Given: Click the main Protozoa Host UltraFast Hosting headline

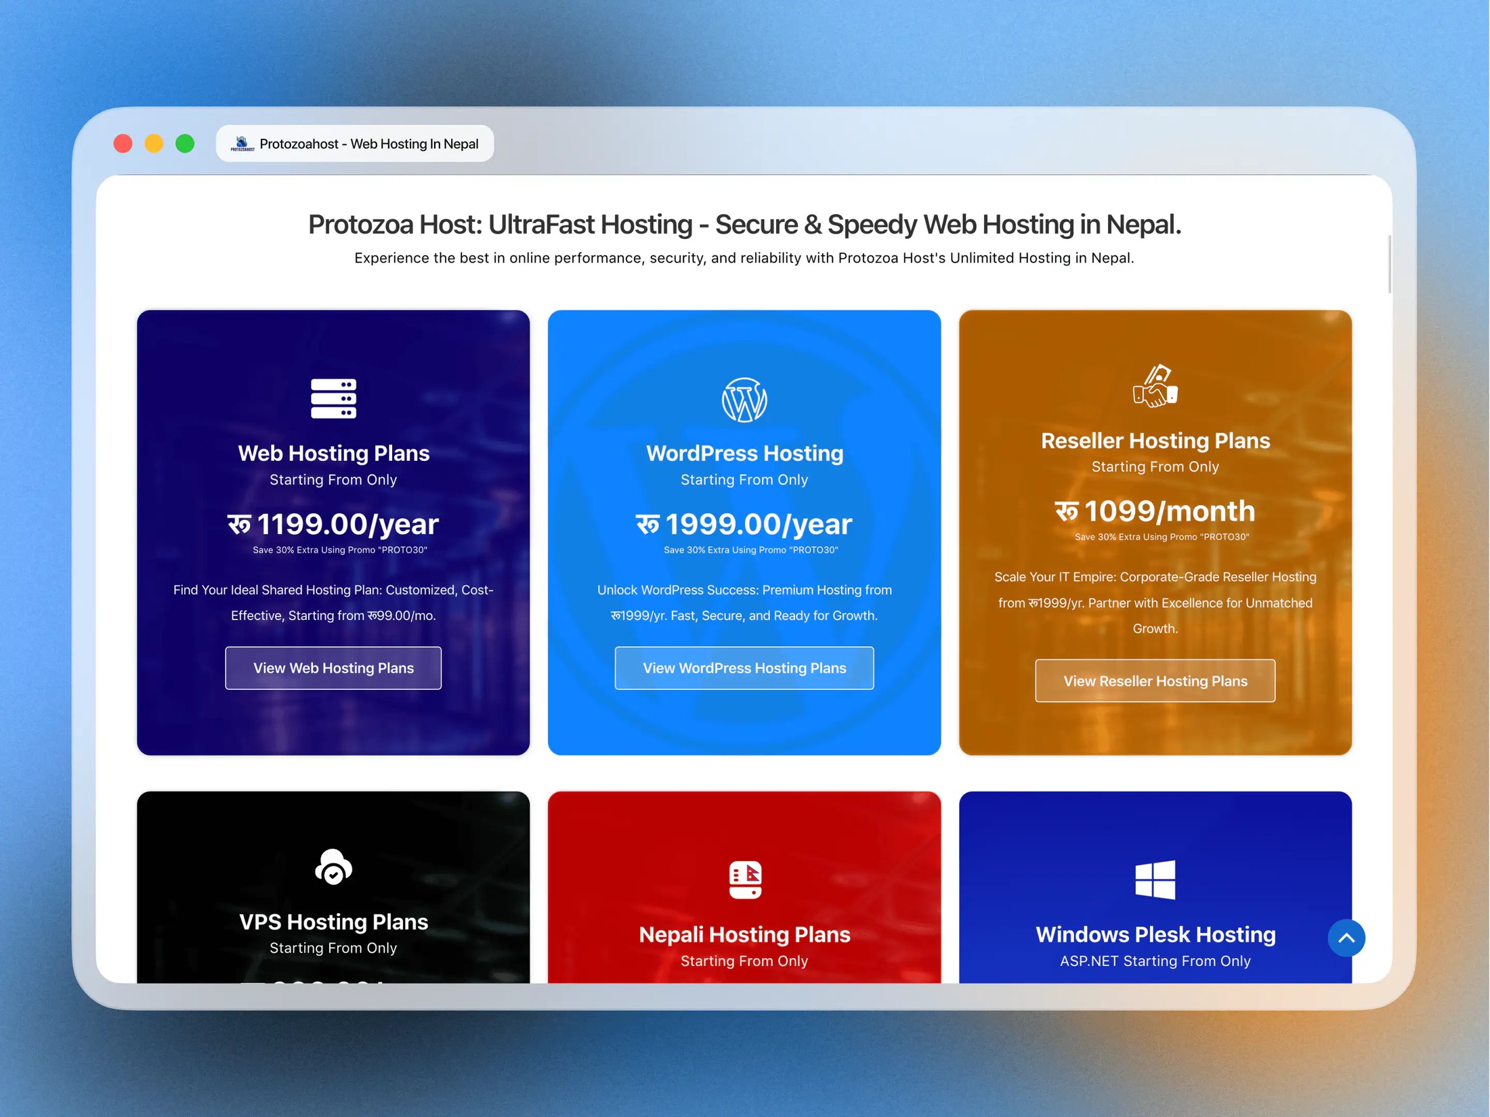Looking at the screenshot, I should pyautogui.click(x=744, y=224).
